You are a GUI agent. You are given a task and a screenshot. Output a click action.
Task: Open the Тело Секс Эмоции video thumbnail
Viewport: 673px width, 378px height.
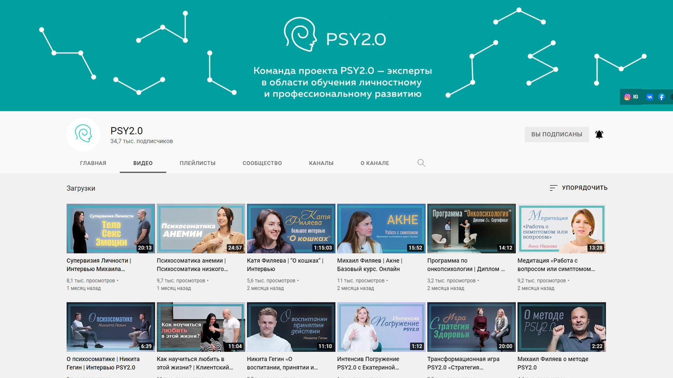click(111, 229)
